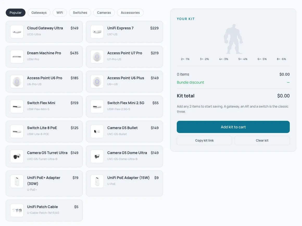
Task: Select the Switch Flex Mini thumbnail
Action: click(x=17, y=107)
